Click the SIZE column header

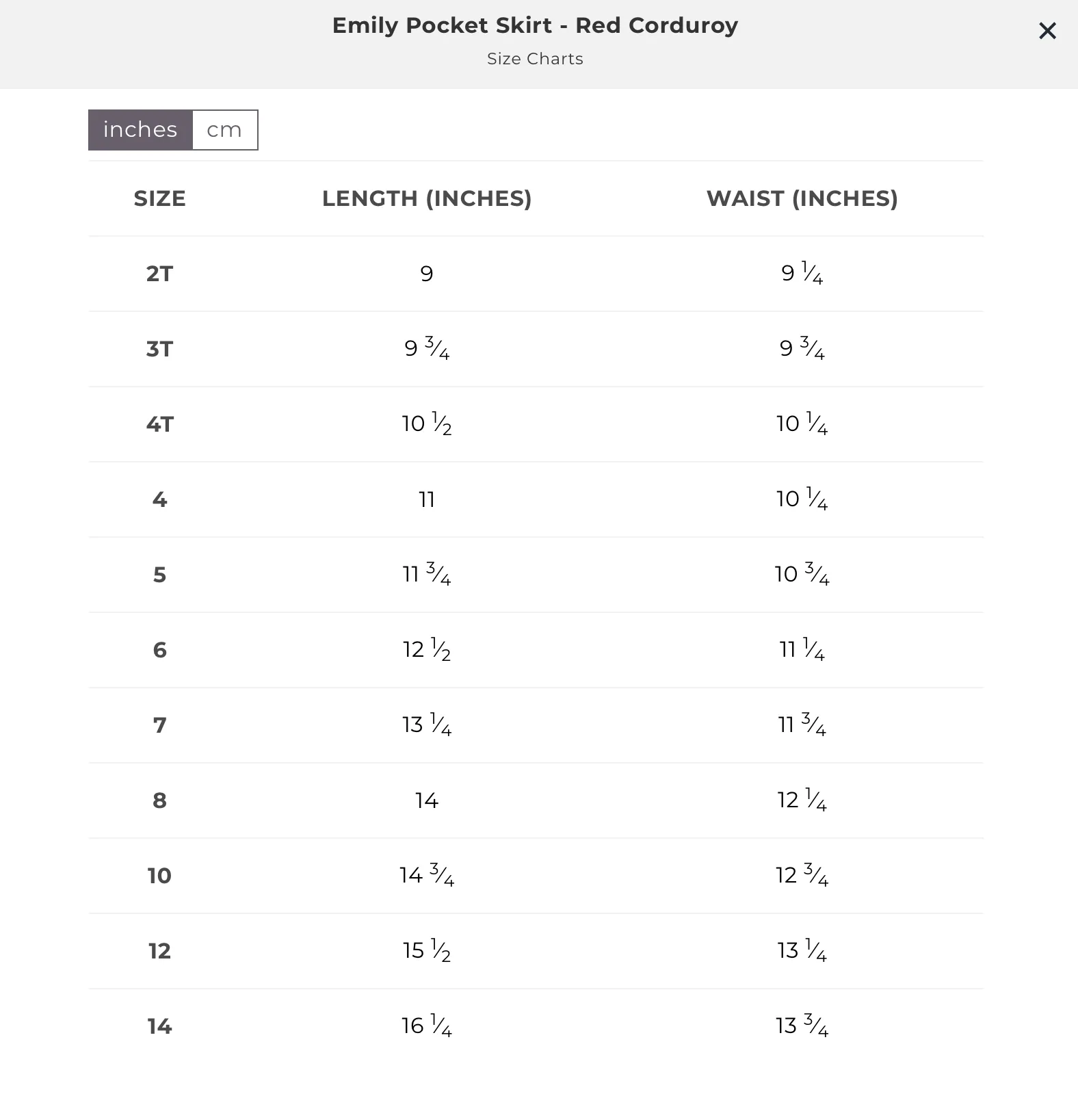click(x=159, y=198)
